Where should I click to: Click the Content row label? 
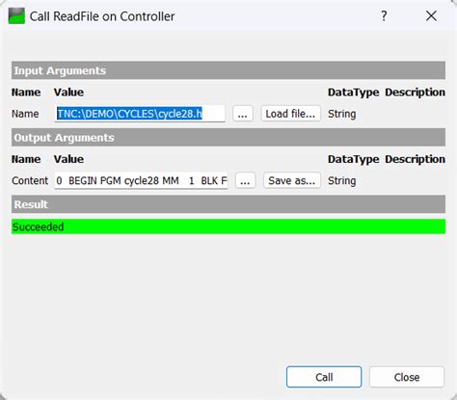(x=30, y=180)
